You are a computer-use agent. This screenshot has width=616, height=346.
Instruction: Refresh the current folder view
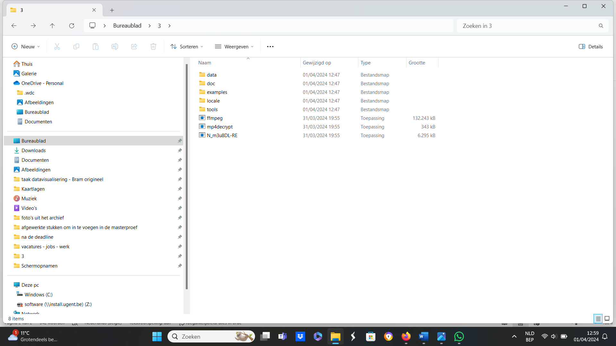(72, 26)
